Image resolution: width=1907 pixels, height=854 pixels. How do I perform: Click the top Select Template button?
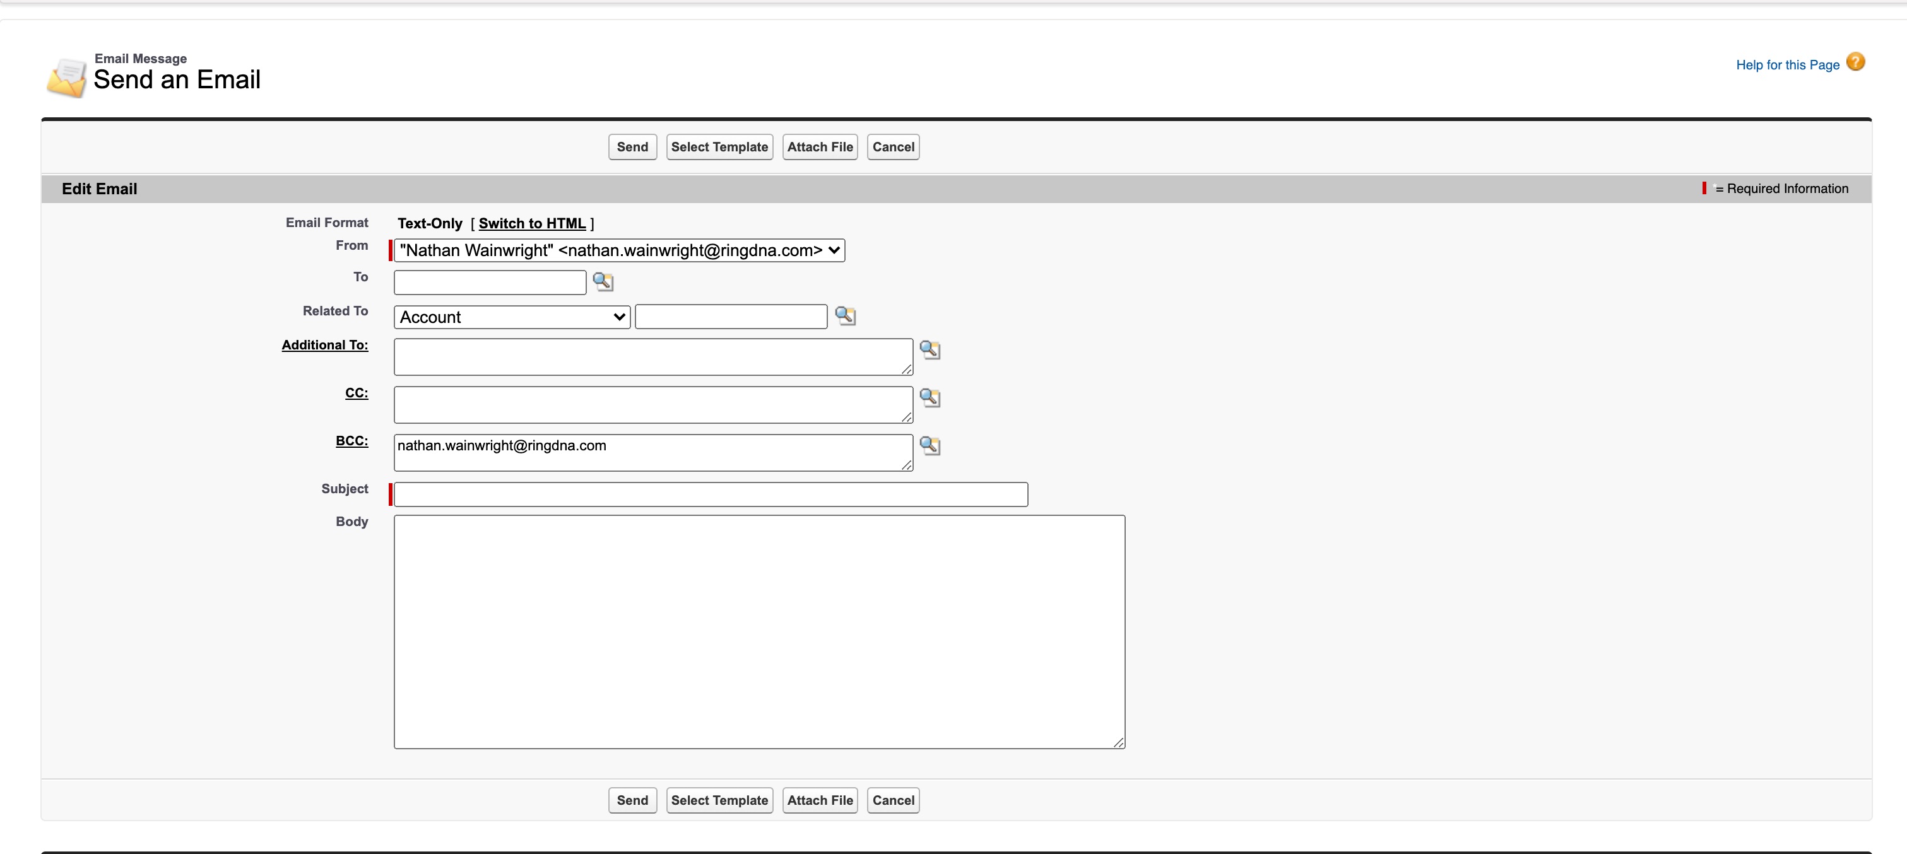tap(719, 147)
